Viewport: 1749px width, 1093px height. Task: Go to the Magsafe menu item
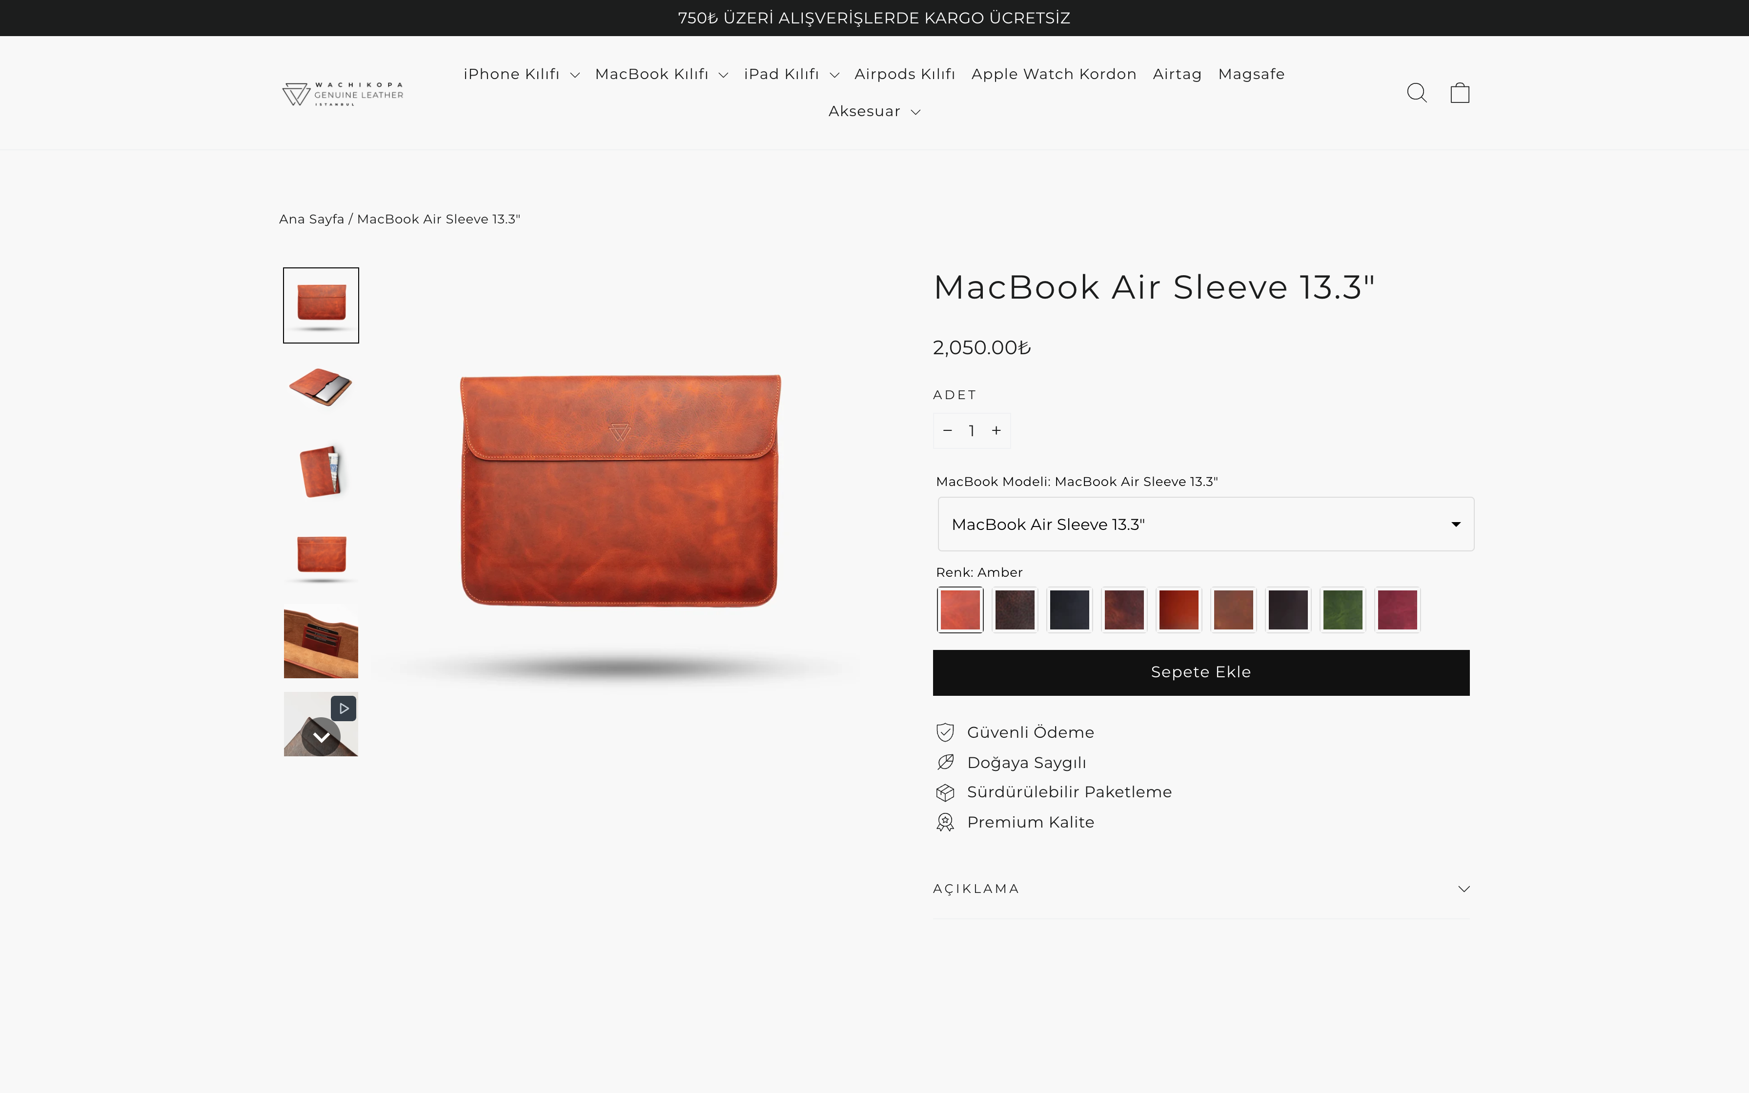[x=1250, y=75]
